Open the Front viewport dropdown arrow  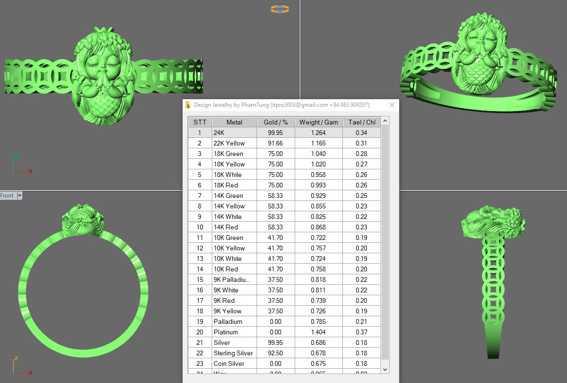click(20, 196)
